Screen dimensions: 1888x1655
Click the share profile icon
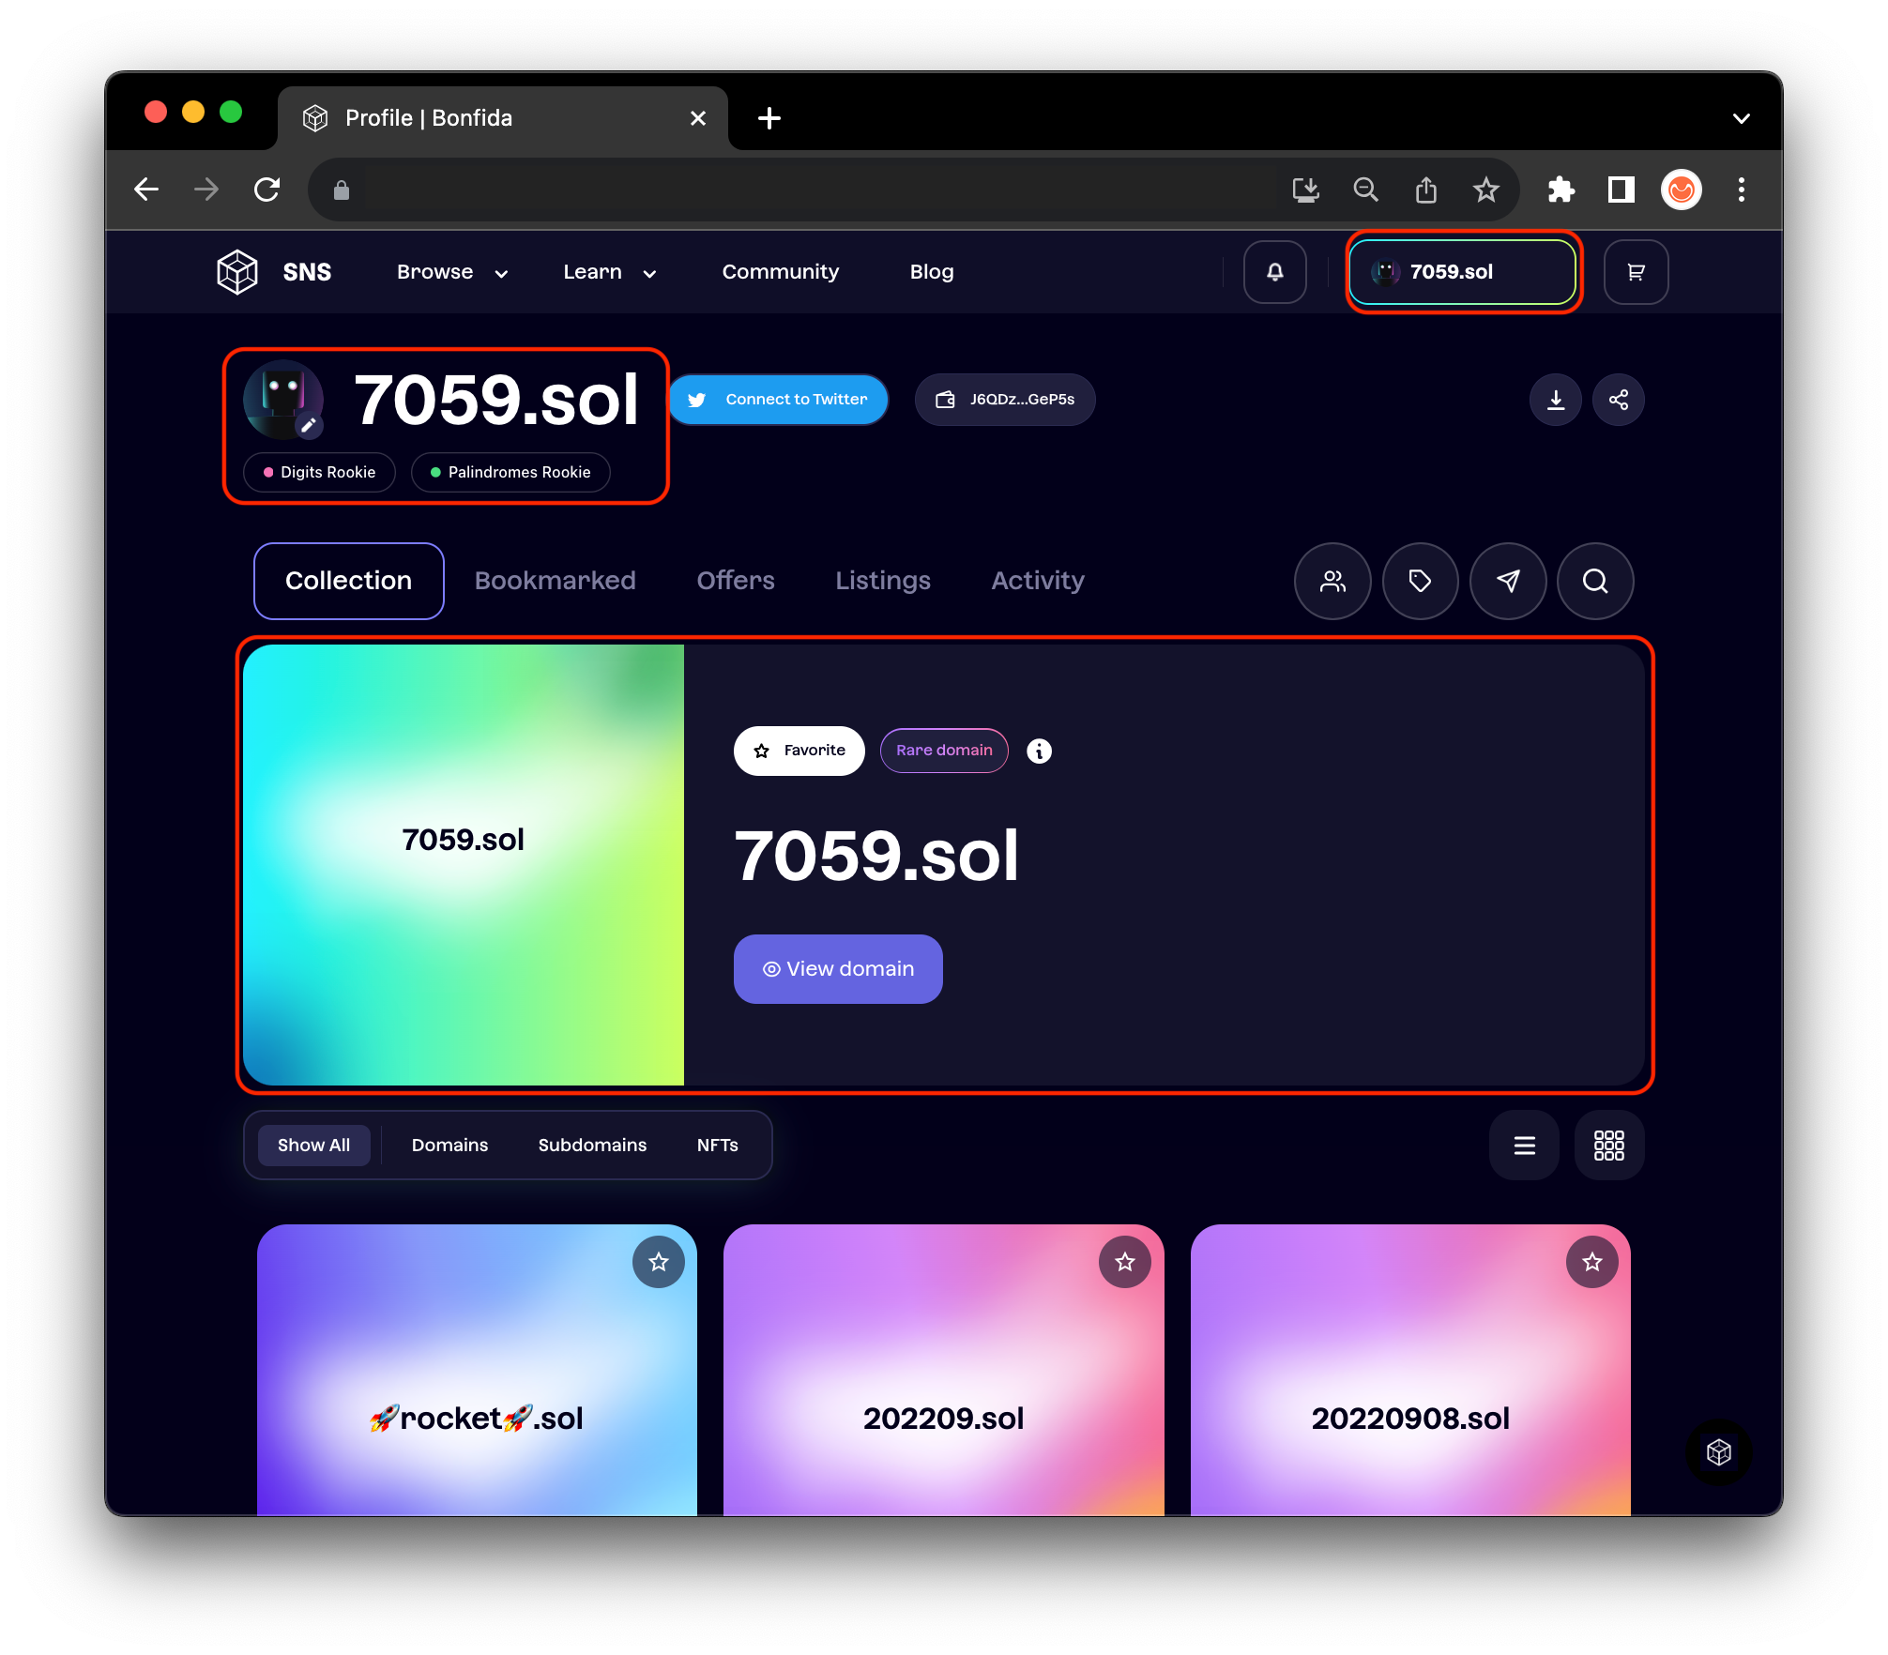[1618, 400]
